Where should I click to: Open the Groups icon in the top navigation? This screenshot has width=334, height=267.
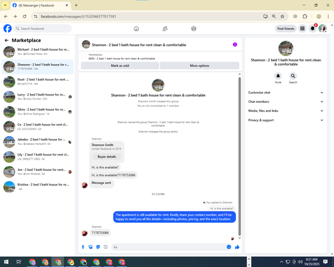[194, 29]
